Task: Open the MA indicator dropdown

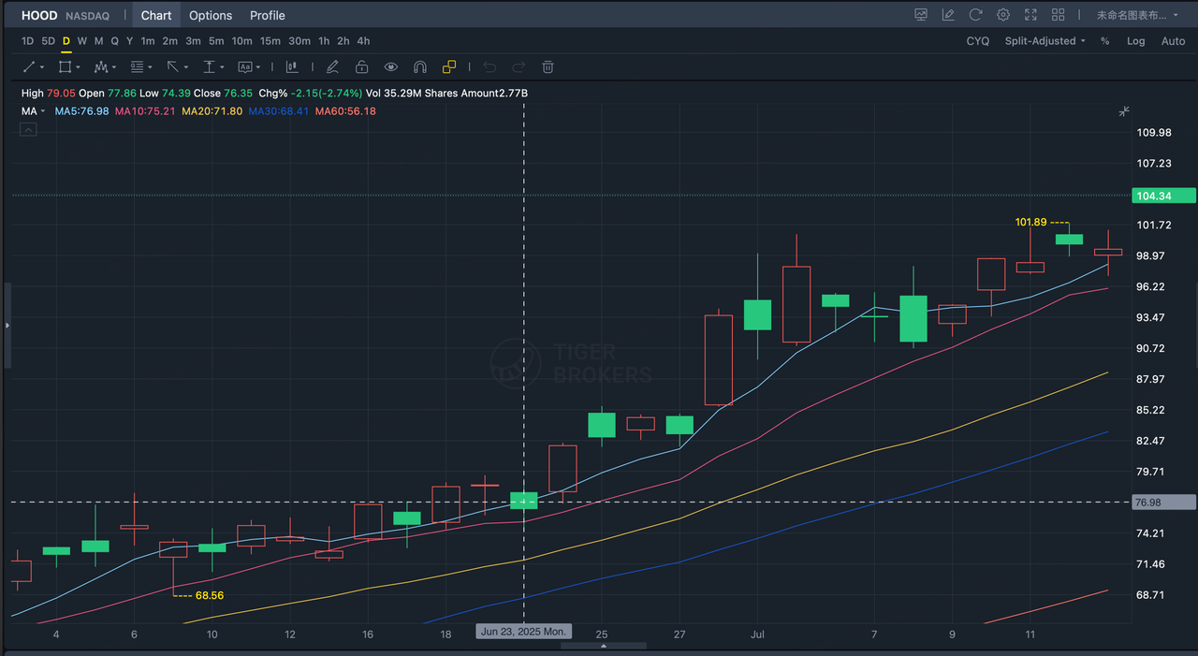Action: click(x=34, y=111)
